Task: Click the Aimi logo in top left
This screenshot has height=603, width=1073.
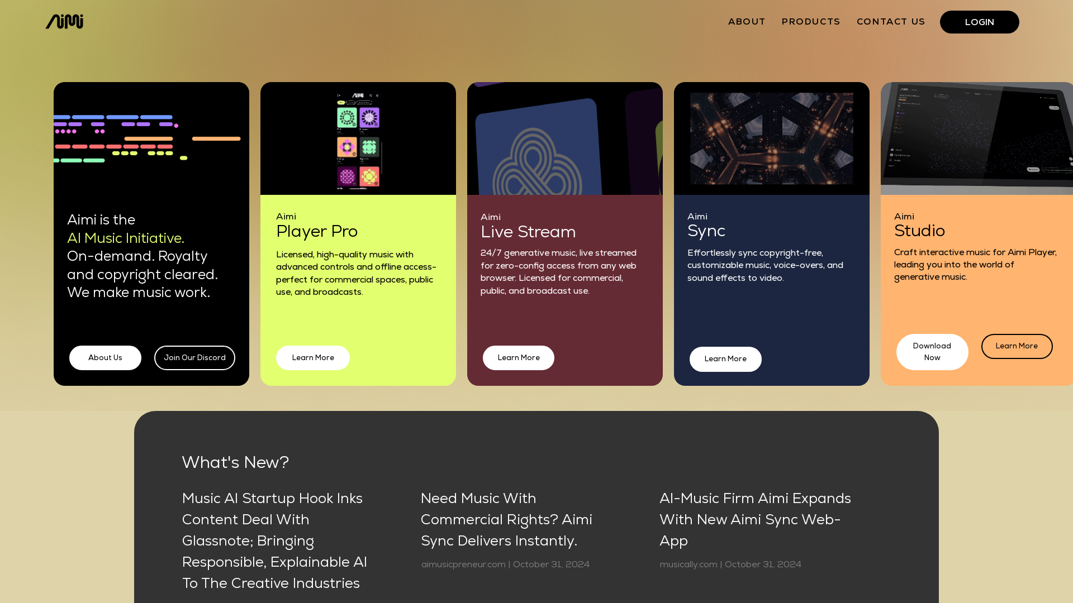Action: point(64,21)
